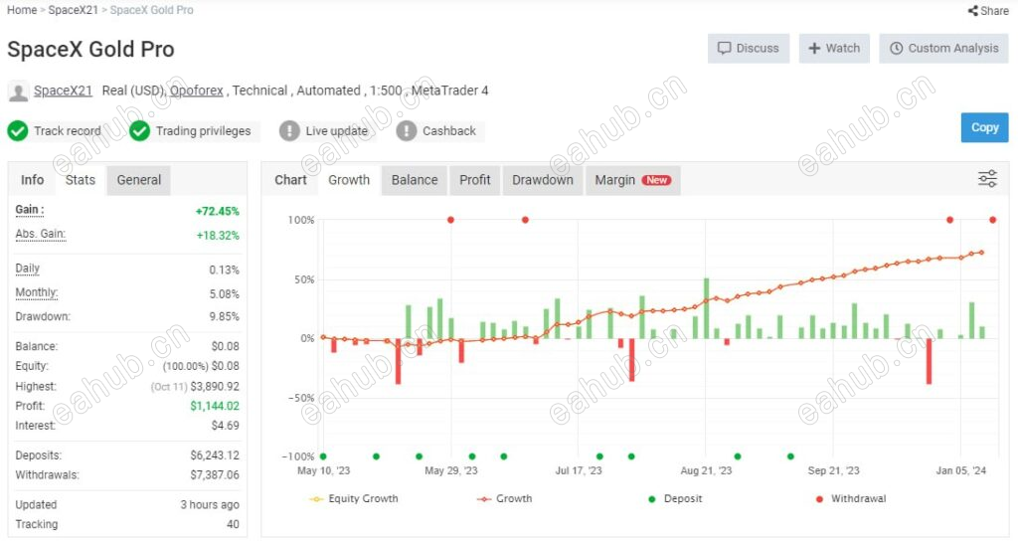Toggle Withdrawal legend markers
Viewport: 1018px width, 545px height.
point(848,498)
